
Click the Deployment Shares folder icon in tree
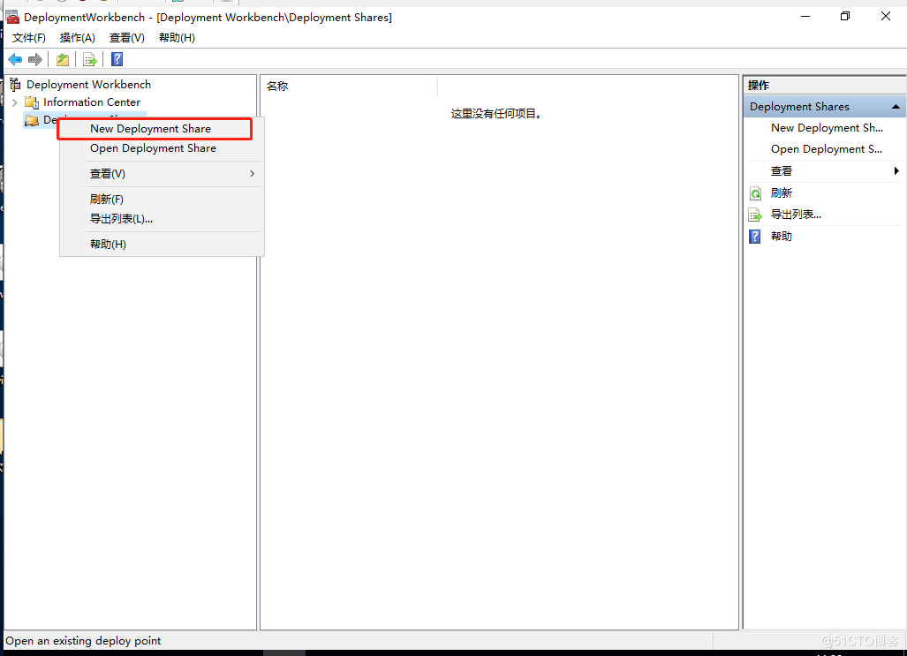[x=32, y=120]
